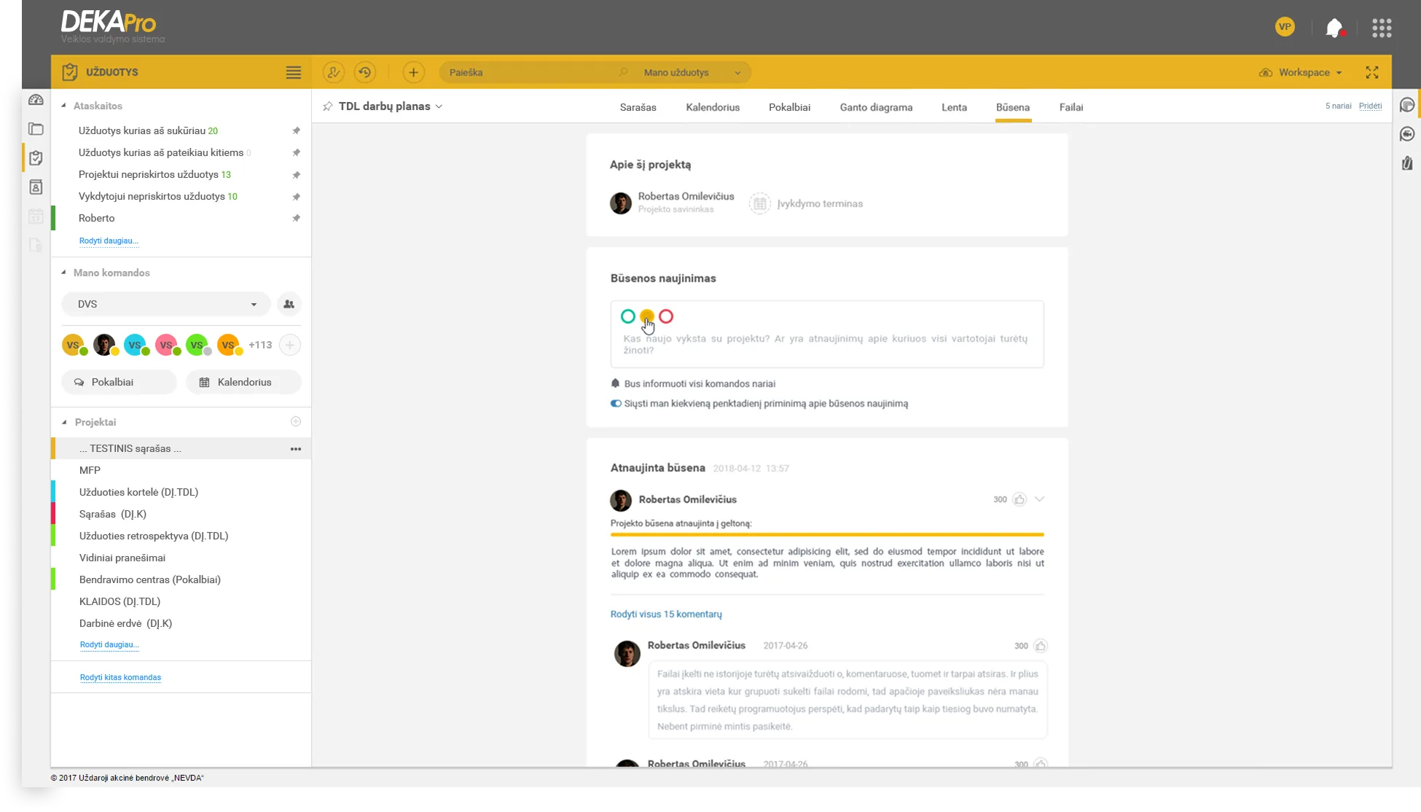This screenshot has width=1421, height=812.
Task: Collapse the Mano komandos section
Action: [63, 273]
